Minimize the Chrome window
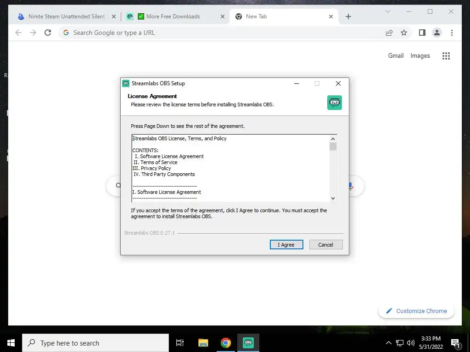 point(409,11)
